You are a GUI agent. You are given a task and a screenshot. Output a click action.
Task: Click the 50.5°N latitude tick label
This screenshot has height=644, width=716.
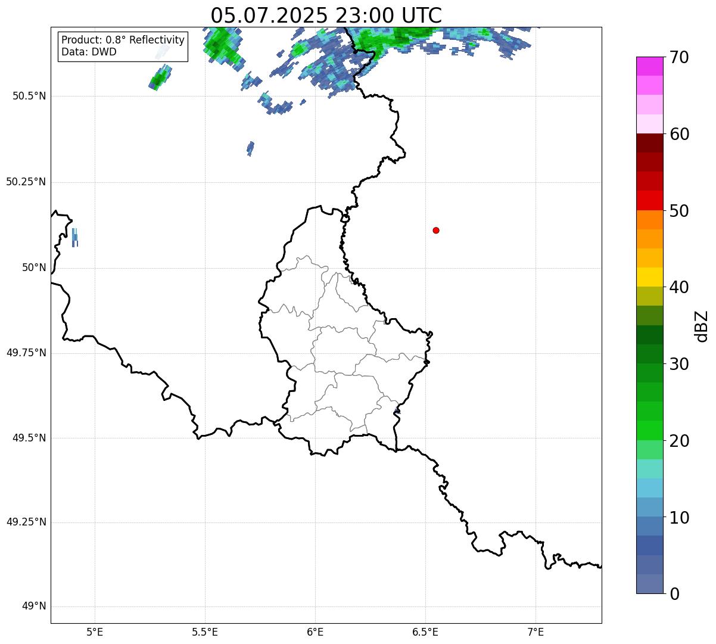click(x=29, y=96)
